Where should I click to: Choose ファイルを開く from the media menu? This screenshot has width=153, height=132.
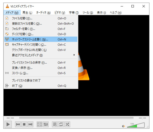pos(41,18)
